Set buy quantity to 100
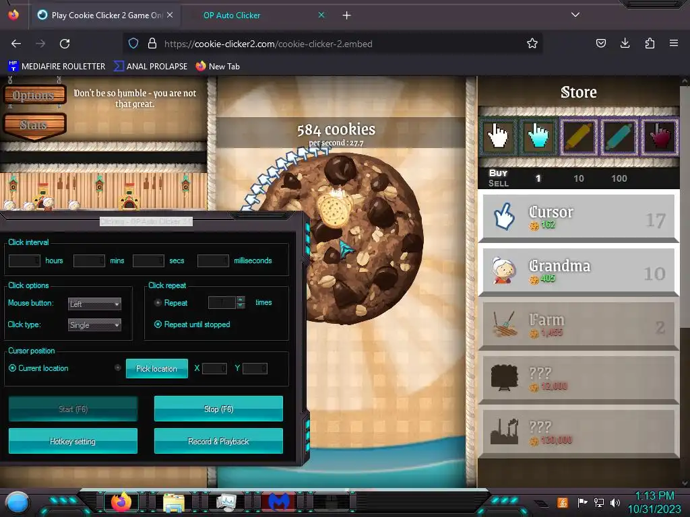 619,178
